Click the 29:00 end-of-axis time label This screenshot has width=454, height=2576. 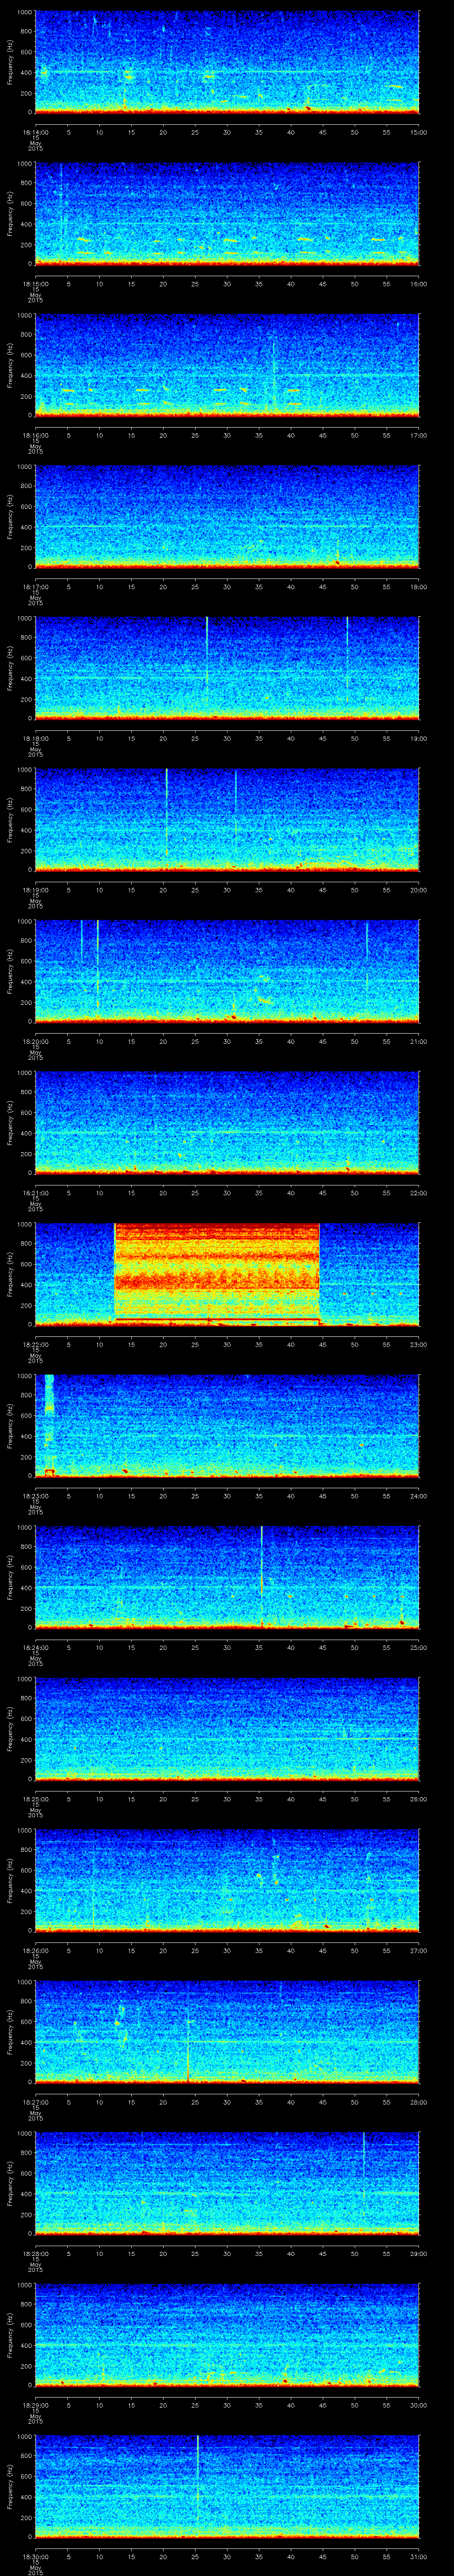pyautogui.click(x=419, y=2253)
